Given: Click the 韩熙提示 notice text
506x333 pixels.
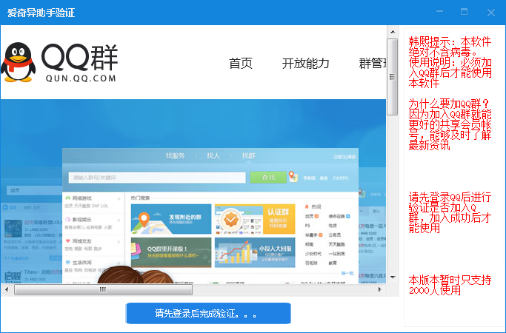Looking at the screenshot, I should click(x=450, y=63).
